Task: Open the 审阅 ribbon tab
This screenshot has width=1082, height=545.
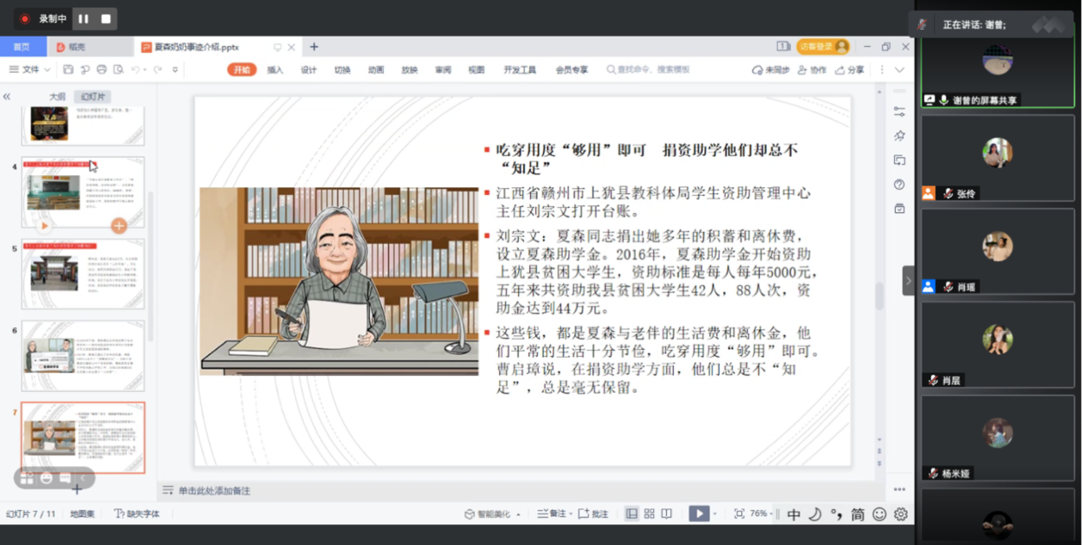Action: point(443,70)
